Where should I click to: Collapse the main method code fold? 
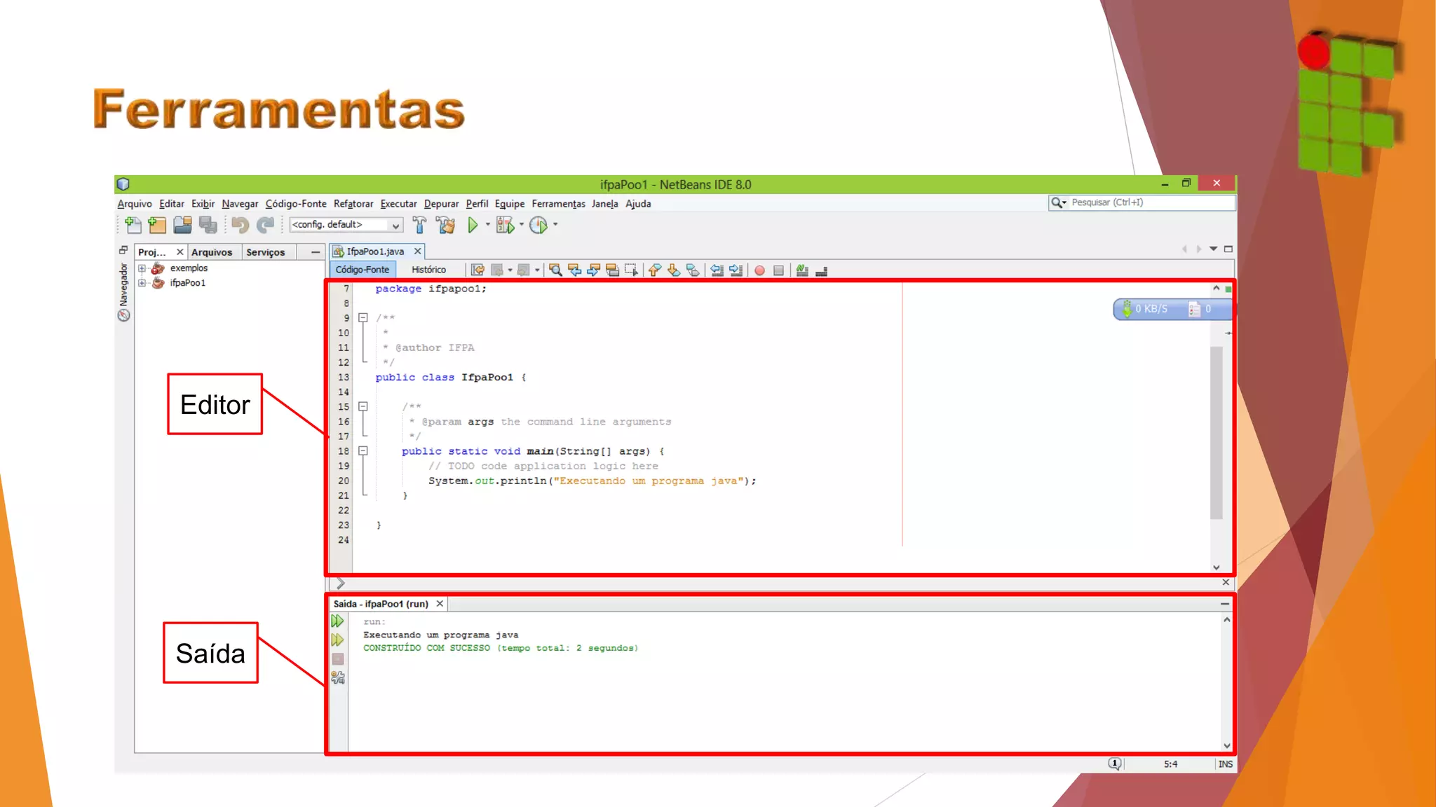(x=363, y=451)
